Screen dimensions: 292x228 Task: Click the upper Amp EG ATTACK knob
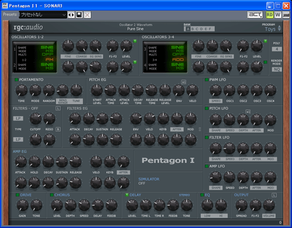(x=20, y=162)
